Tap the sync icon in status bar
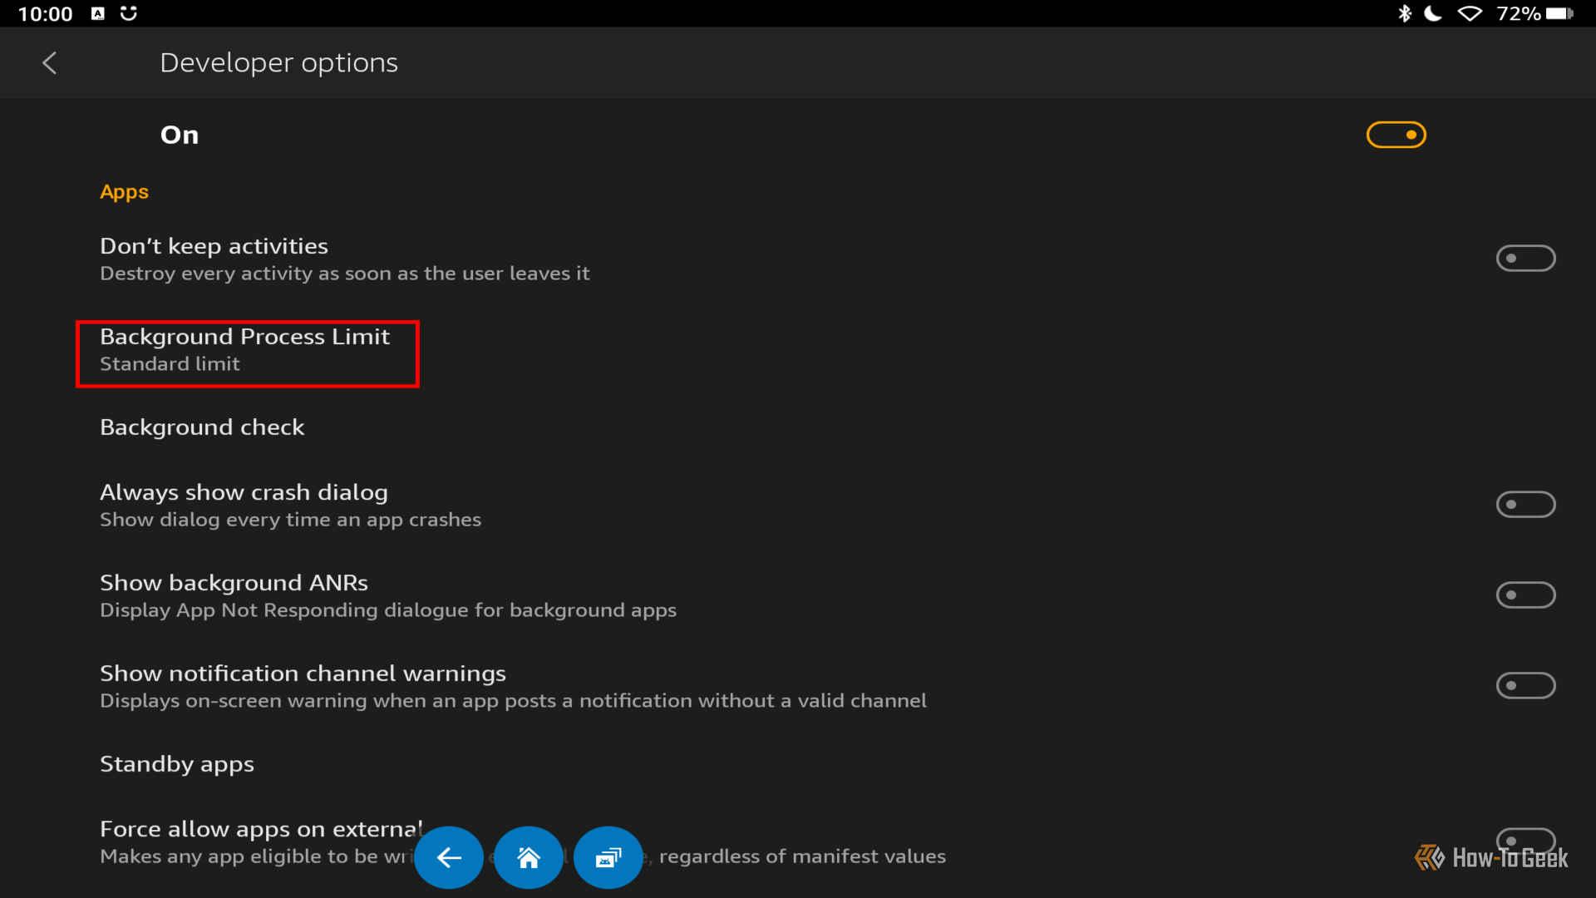Screen dimensions: 1596x898 coord(129,13)
